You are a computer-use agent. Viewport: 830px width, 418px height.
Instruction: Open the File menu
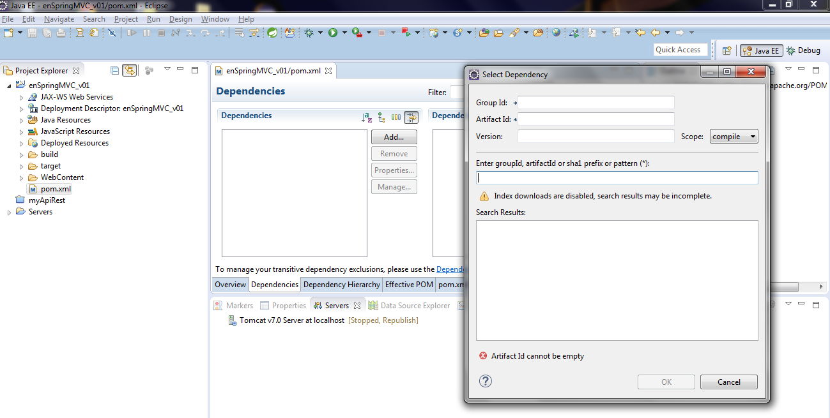coord(8,19)
